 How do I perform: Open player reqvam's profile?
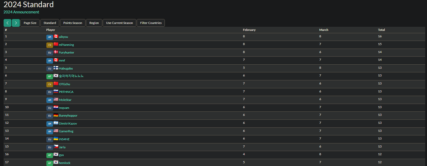click(64, 108)
